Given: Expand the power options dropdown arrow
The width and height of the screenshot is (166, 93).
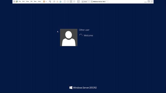Looking at the screenshot, I should point(46,2).
